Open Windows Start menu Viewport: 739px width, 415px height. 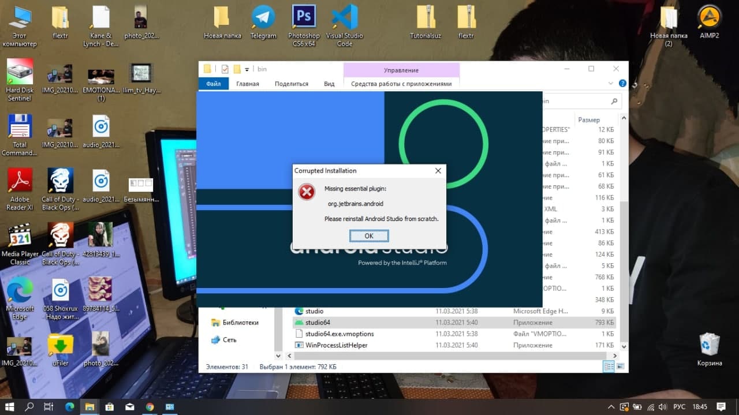point(10,406)
